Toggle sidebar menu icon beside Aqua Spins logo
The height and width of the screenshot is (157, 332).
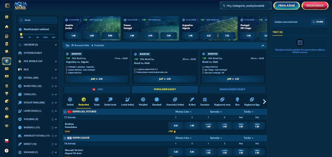click(x=7, y=5)
